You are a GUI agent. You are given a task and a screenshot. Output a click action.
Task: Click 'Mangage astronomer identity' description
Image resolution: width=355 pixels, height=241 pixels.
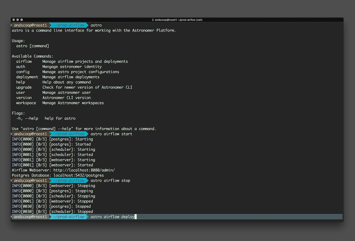(72, 67)
